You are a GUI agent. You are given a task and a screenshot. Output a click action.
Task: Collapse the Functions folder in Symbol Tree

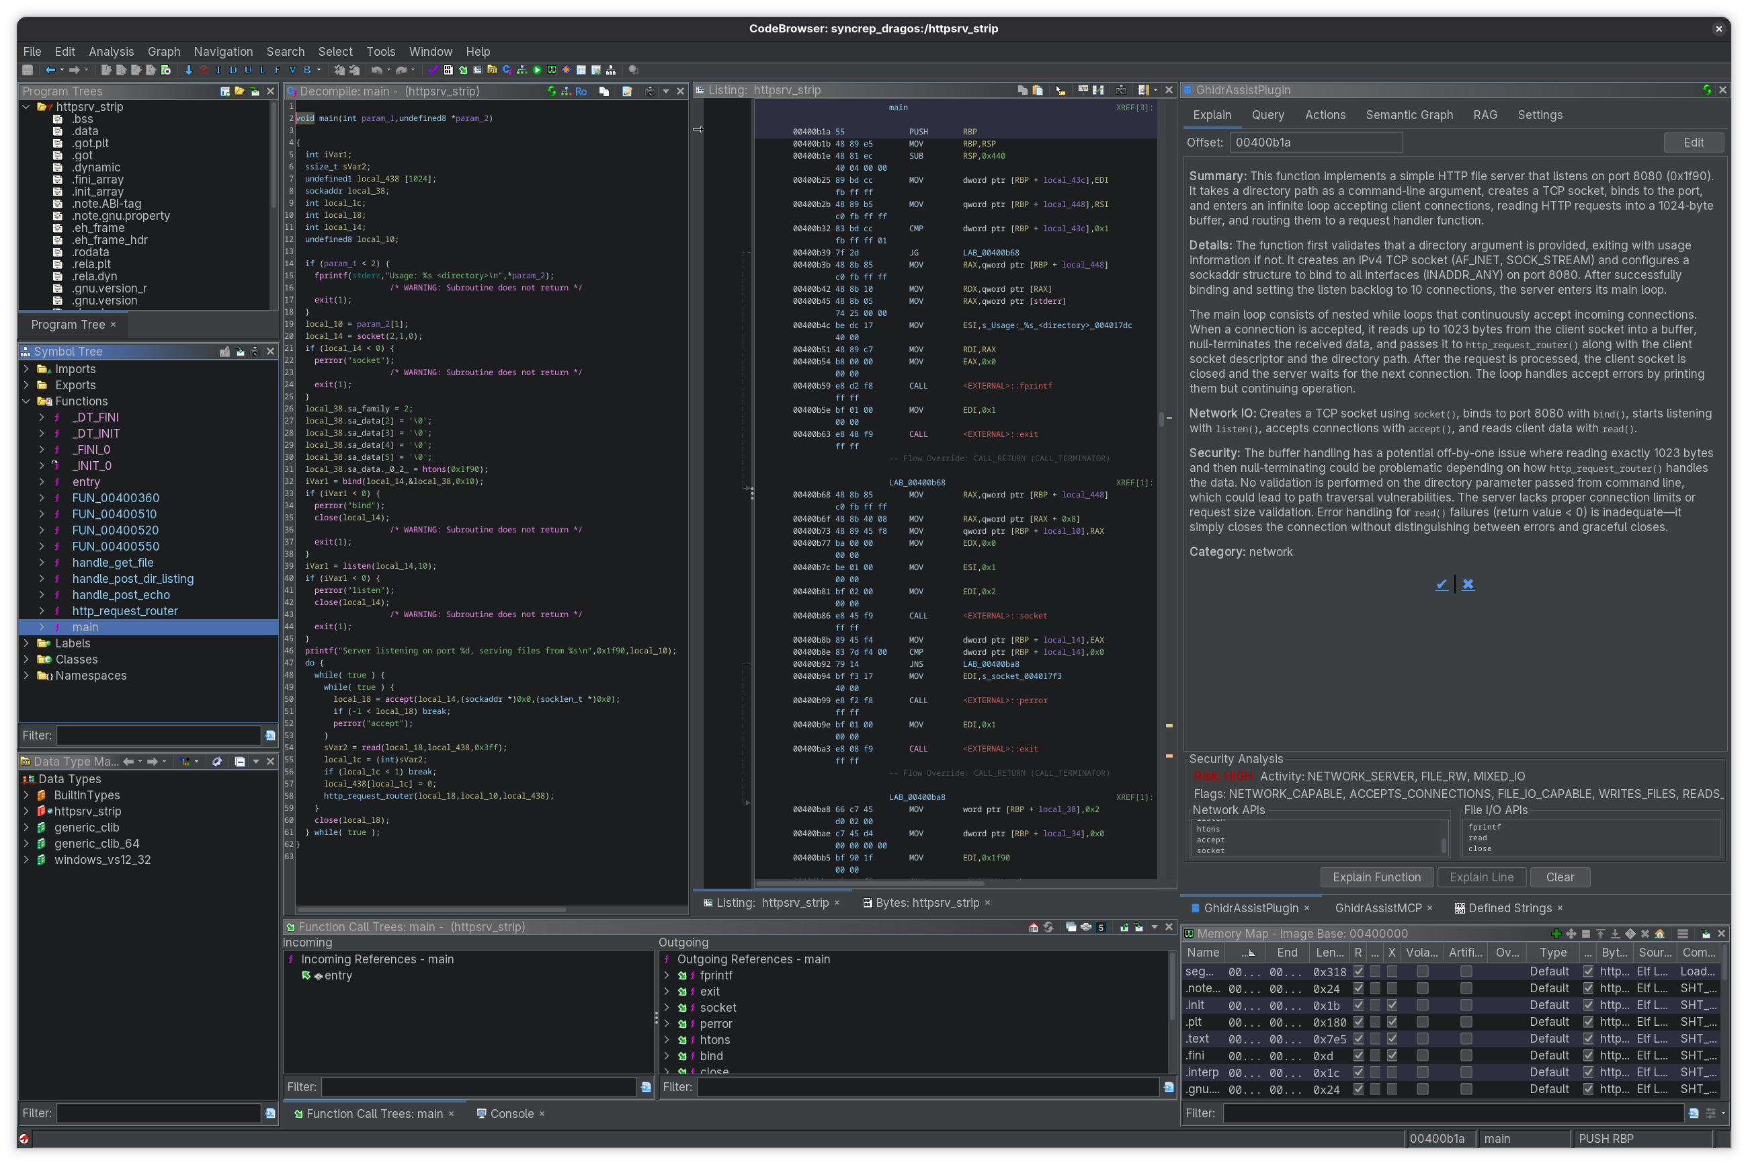click(28, 401)
